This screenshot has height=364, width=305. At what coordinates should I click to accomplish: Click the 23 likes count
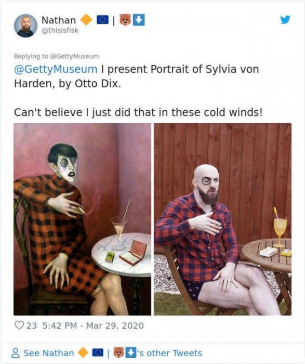(32, 326)
